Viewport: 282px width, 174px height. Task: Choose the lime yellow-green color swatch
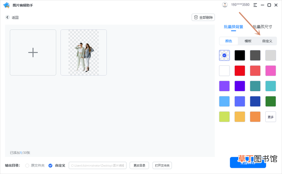[224, 117]
